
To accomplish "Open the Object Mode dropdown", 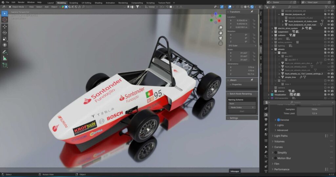I will point(18,7).
